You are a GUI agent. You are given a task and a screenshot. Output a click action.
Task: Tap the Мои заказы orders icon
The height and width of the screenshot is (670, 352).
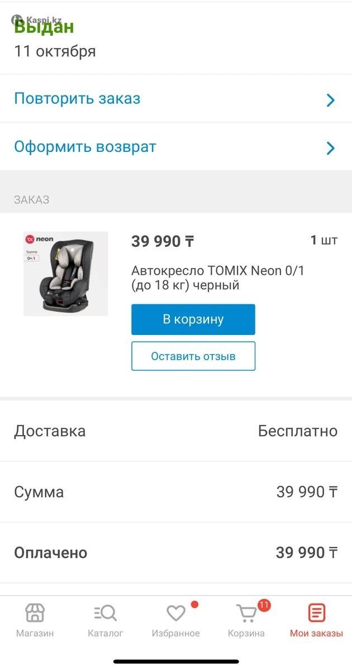[316, 613]
